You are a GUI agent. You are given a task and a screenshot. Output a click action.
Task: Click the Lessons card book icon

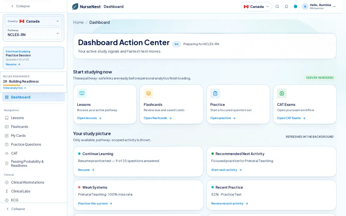(82, 93)
